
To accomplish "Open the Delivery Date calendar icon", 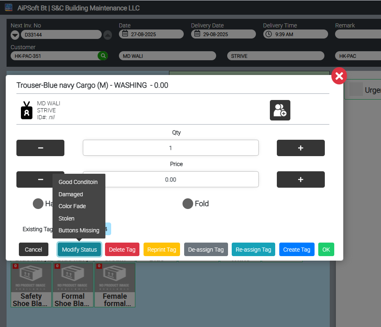I will point(197,34).
